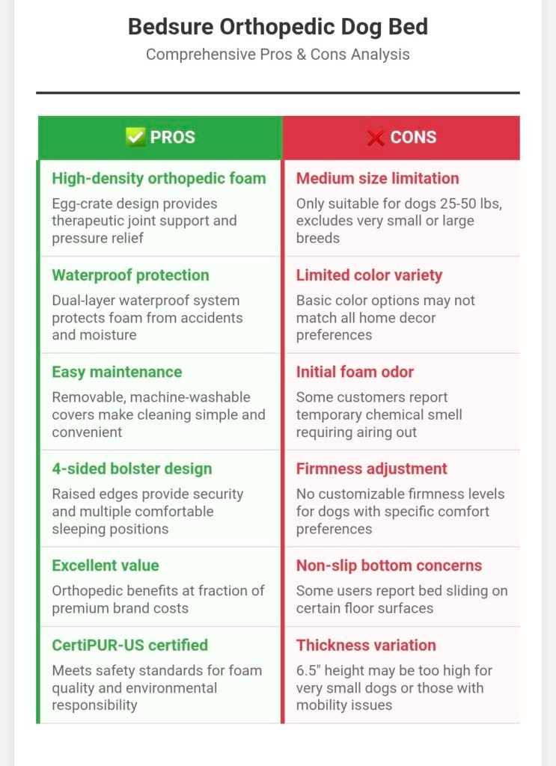556x766 pixels.
Task: Click the 4-sided bolster design heading
Action: click(x=132, y=469)
